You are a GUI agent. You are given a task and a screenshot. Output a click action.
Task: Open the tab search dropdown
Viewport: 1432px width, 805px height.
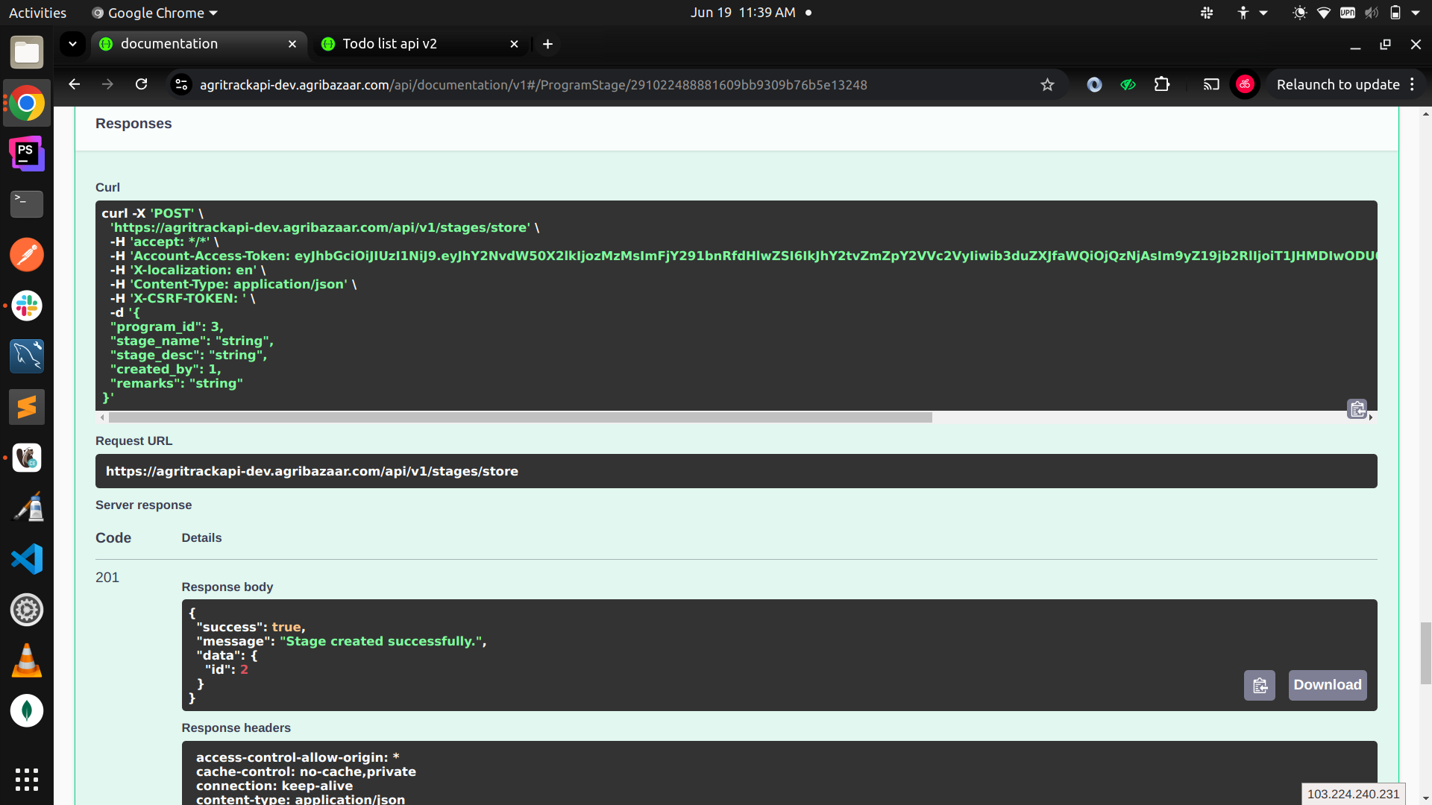(72, 44)
